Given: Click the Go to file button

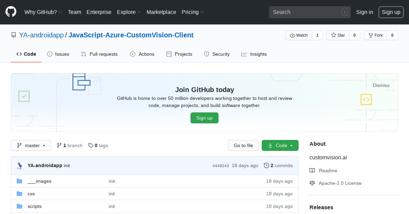Looking at the screenshot, I should coord(243,145).
